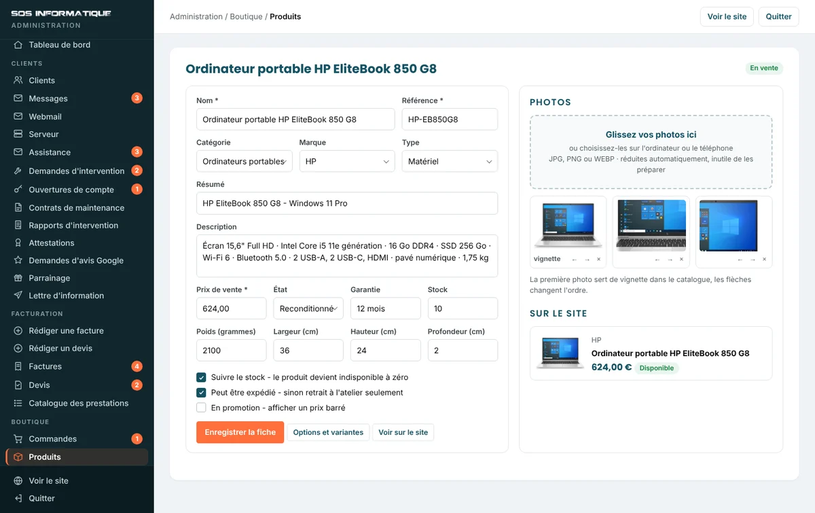Click the Clients people icon

(18, 80)
